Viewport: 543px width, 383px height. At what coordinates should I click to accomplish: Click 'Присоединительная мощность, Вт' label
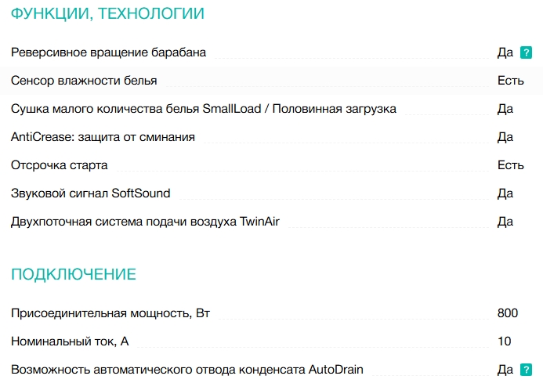pos(110,313)
